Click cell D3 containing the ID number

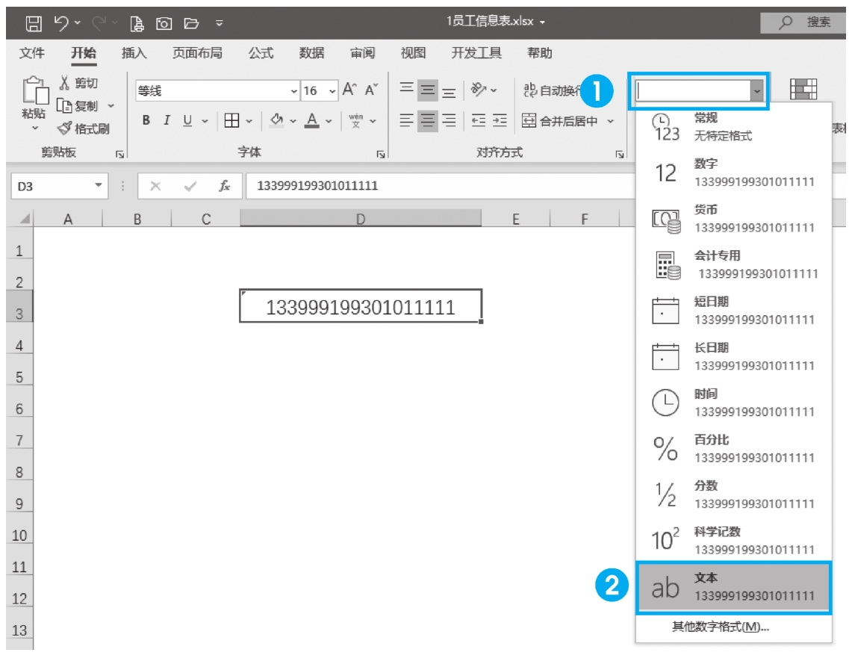360,307
